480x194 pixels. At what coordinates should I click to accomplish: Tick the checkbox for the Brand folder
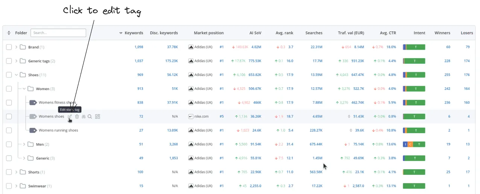pos(9,47)
